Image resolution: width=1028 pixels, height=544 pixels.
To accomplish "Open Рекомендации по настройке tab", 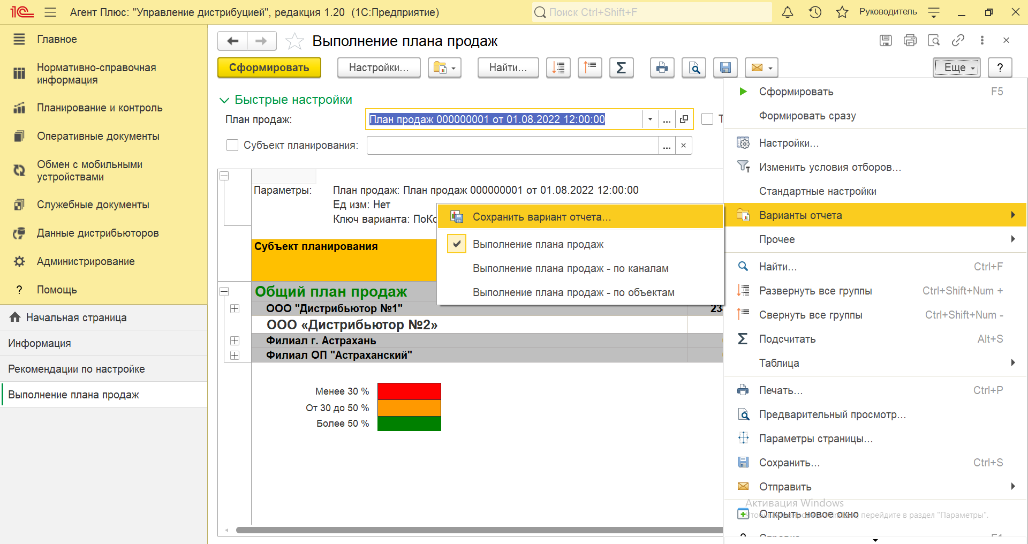I will [104, 369].
